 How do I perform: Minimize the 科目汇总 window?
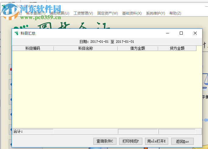[168, 33]
